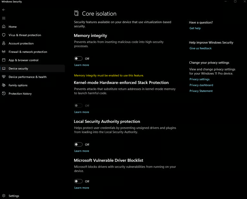
Task: Click the Core isolation chip icon
Action: (x=76, y=13)
